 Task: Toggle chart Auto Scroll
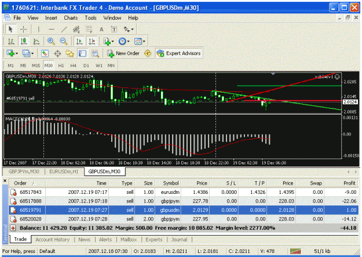point(79,41)
